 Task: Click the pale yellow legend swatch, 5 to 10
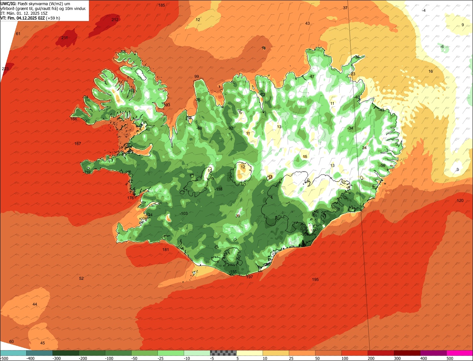(249, 353)
